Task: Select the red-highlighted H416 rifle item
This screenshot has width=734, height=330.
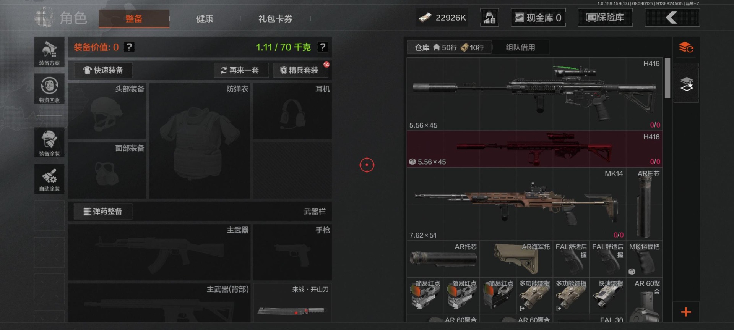Action: click(x=534, y=149)
